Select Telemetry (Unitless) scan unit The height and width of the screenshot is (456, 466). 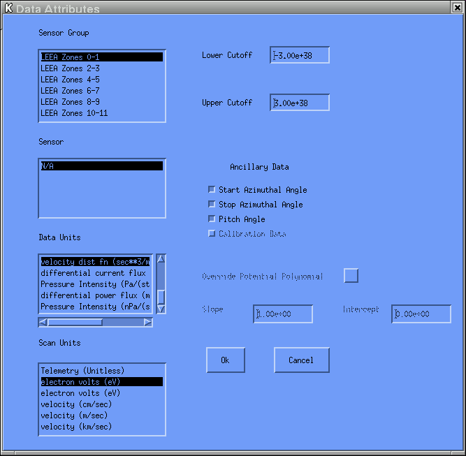101,371
